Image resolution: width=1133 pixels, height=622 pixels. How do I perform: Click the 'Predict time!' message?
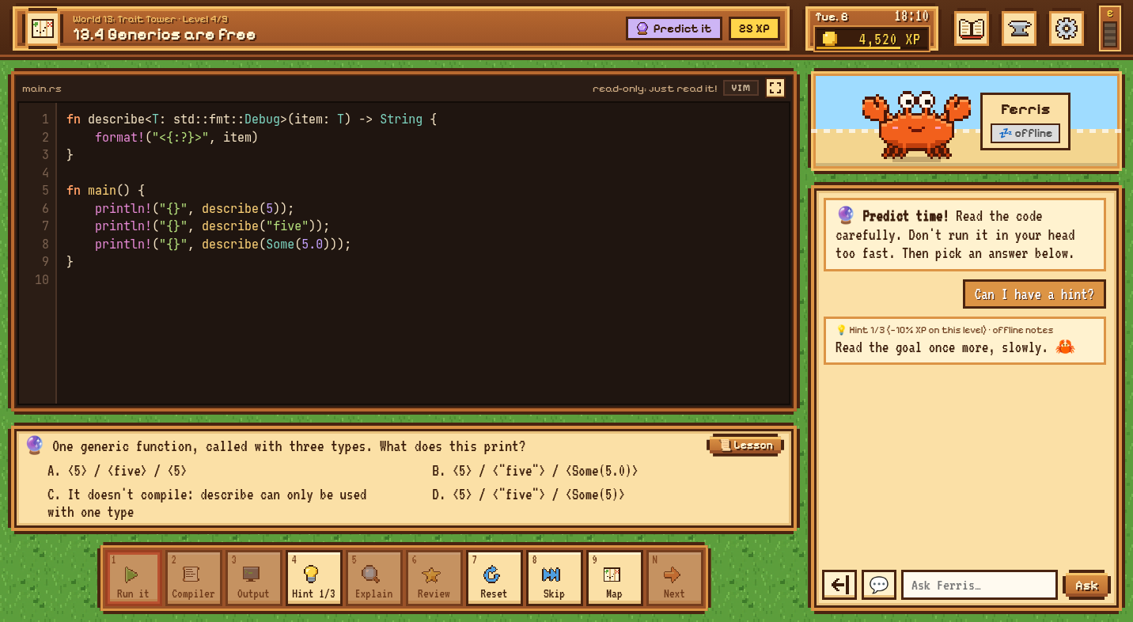(x=964, y=234)
